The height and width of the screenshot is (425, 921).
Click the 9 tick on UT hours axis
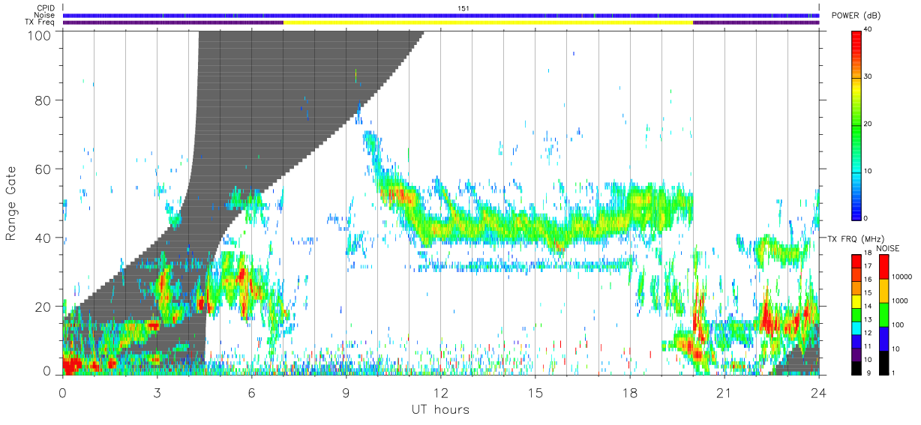(x=346, y=392)
